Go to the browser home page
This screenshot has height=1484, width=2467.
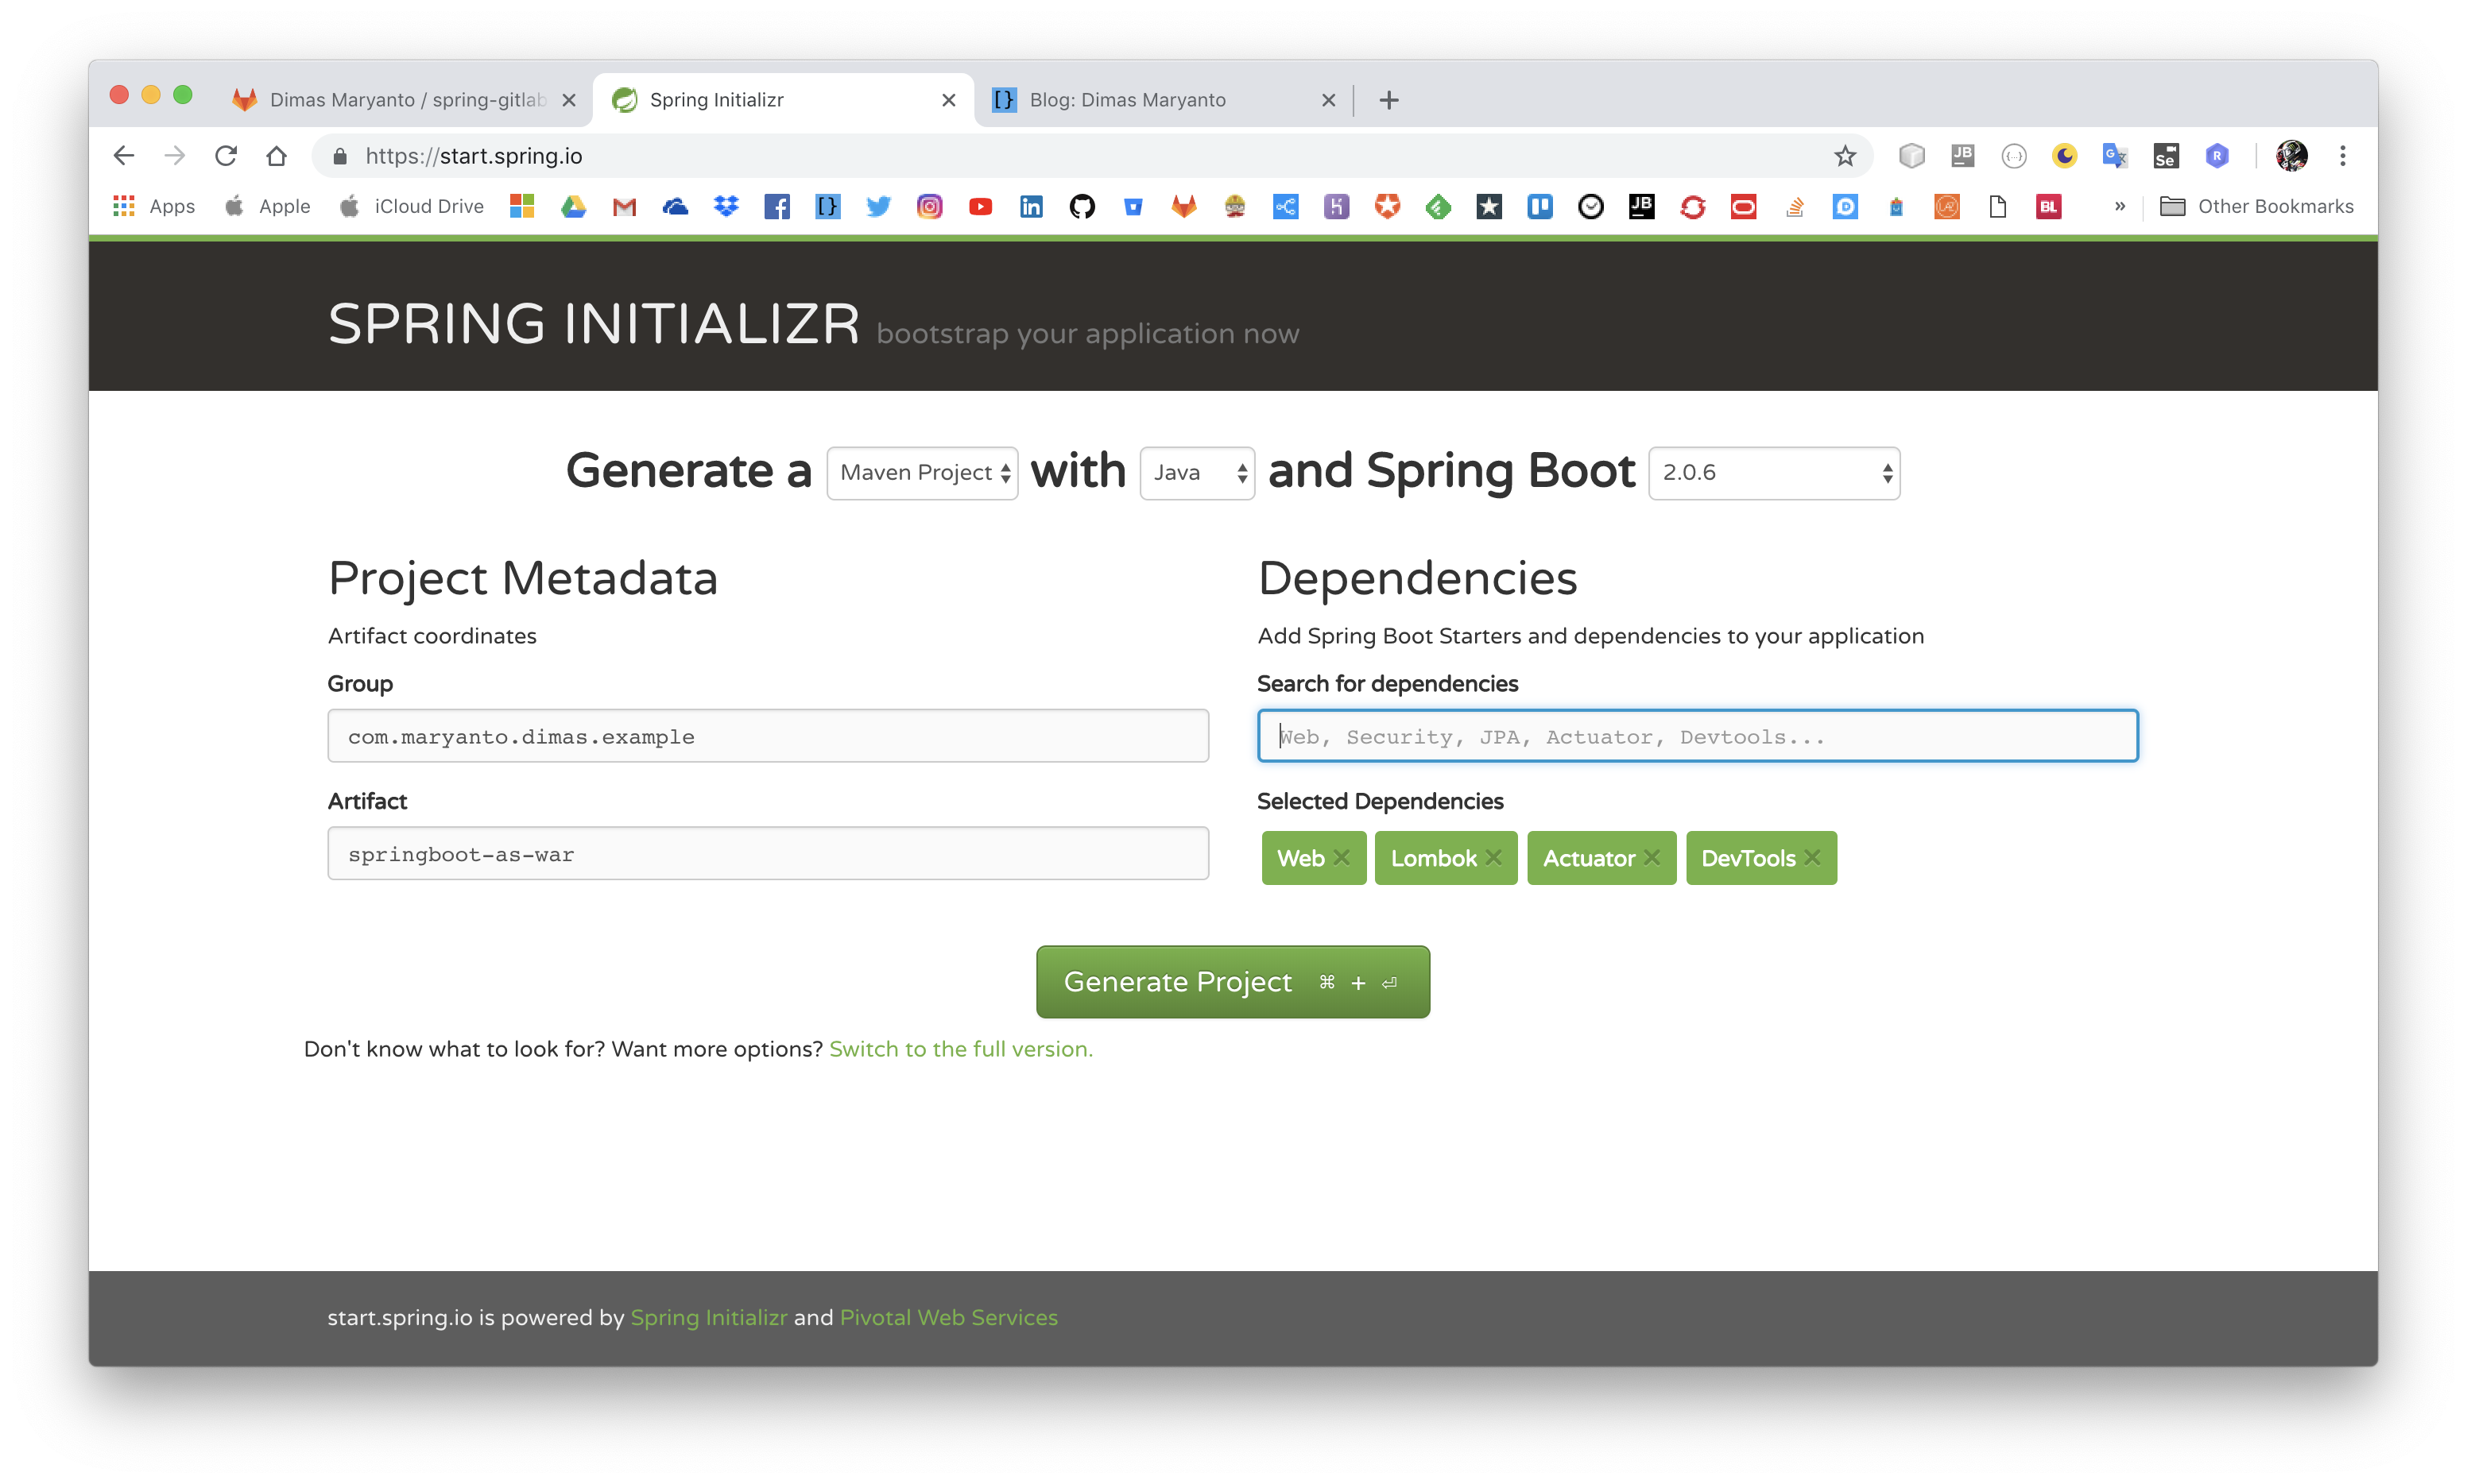click(277, 156)
